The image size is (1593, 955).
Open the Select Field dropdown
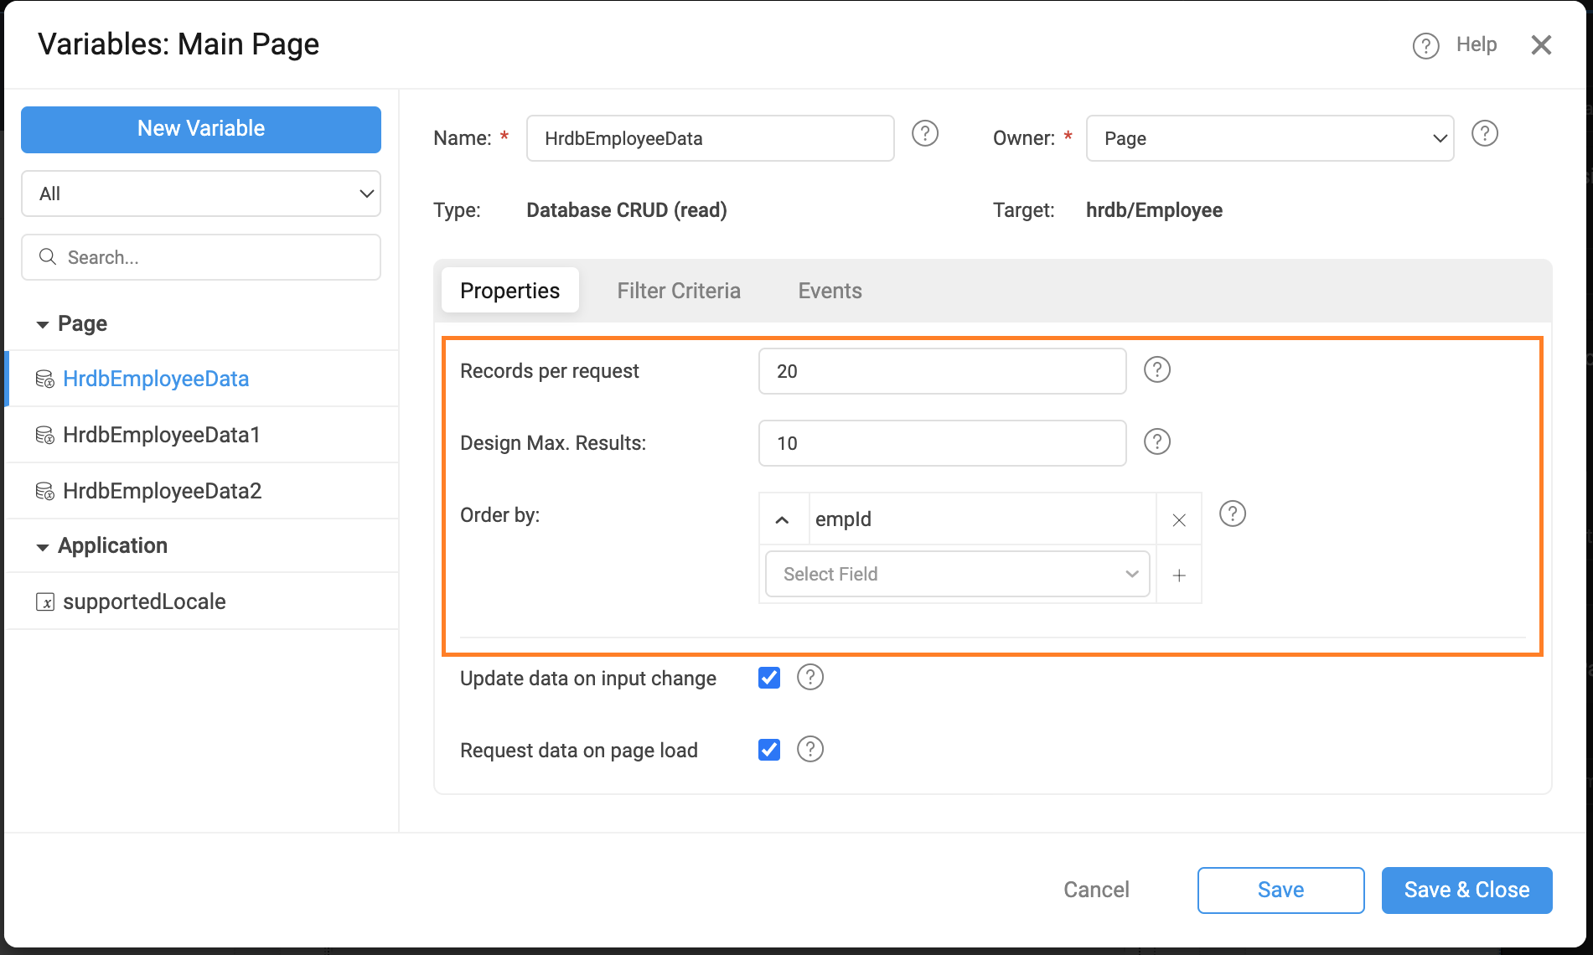(956, 574)
